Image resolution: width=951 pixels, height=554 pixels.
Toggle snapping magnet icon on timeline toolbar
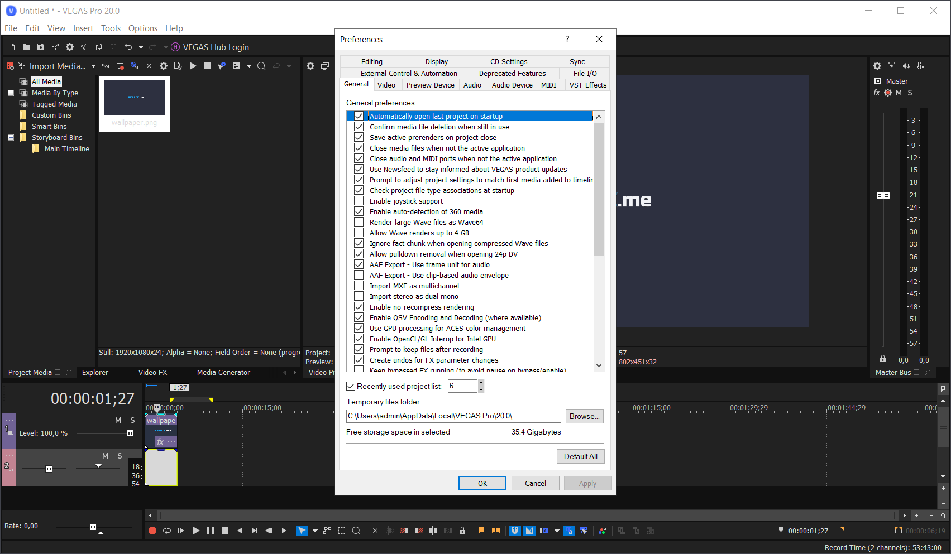click(515, 531)
